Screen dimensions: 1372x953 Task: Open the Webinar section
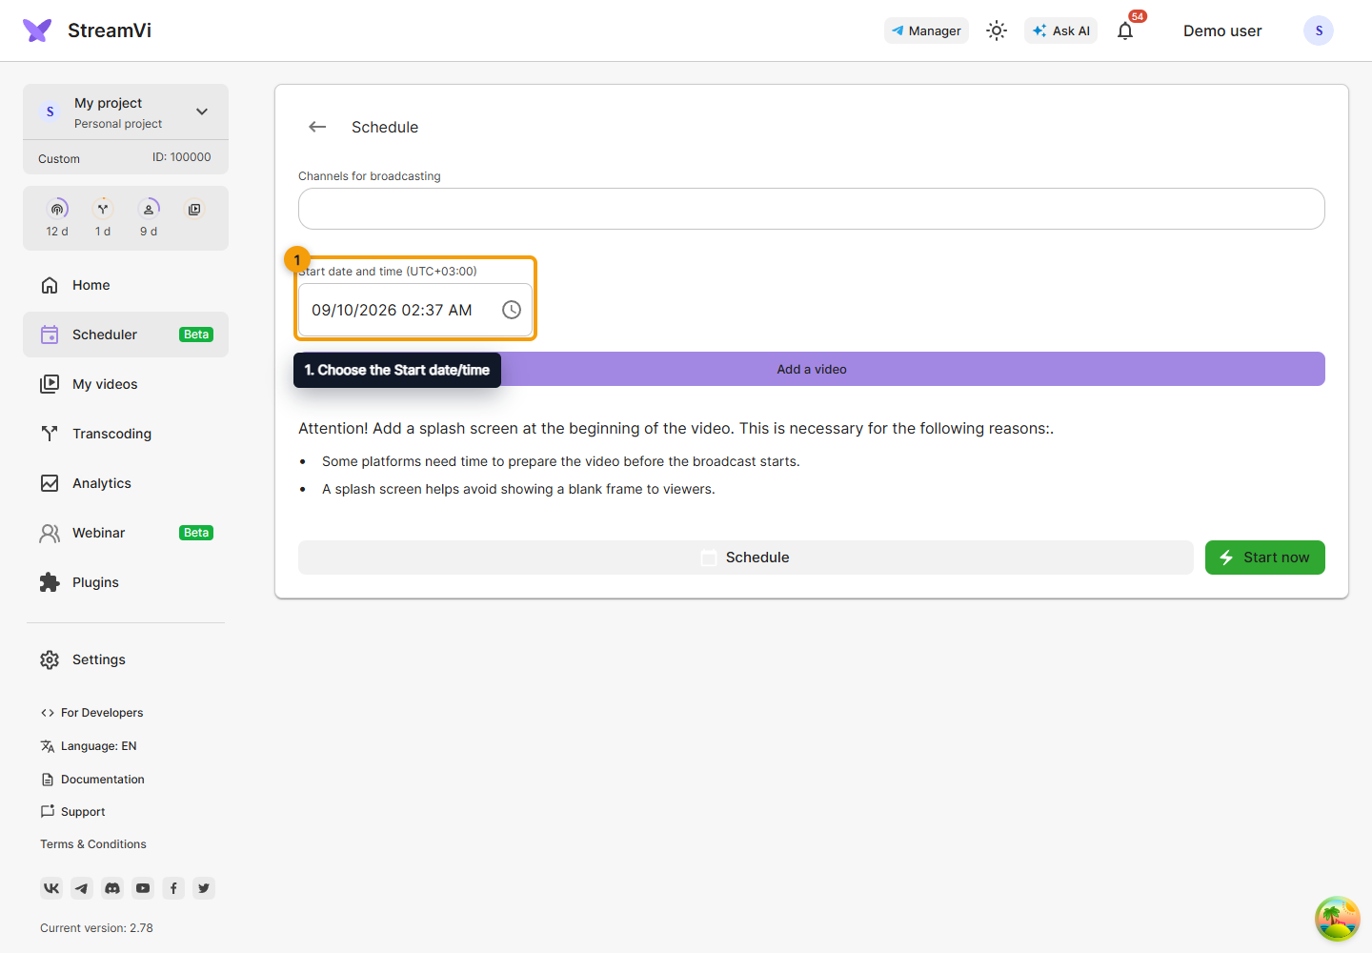126,533
